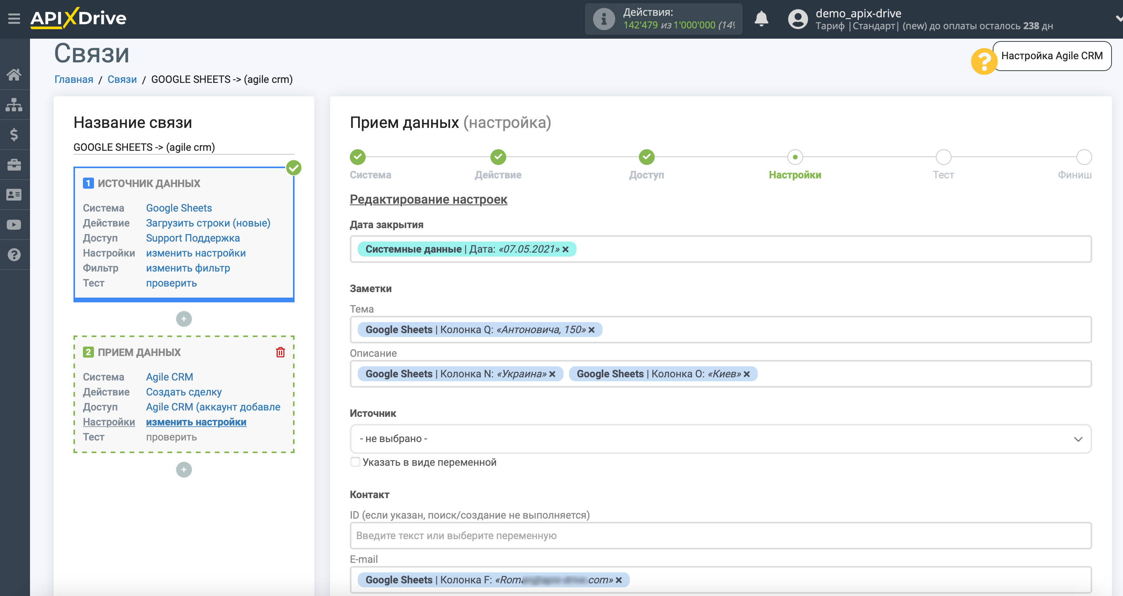Open 'Загрузить строки (новые)' action link
1123x596 pixels.
click(208, 223)
